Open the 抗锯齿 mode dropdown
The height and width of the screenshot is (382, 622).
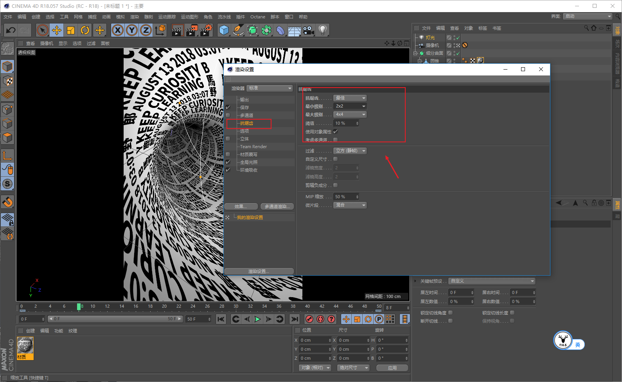click(x=350, y=98)
